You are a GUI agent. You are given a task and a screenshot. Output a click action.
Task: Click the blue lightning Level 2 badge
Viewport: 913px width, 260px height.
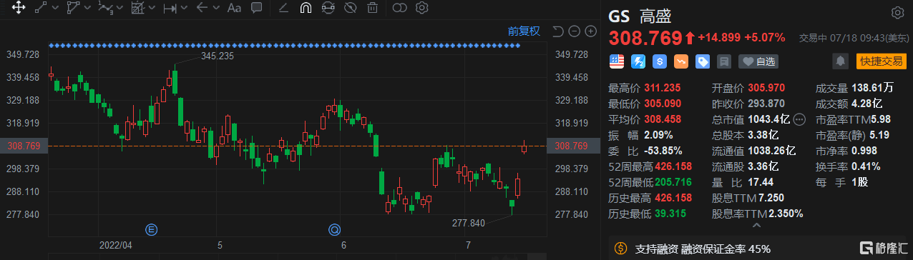[x=638, y=61]
